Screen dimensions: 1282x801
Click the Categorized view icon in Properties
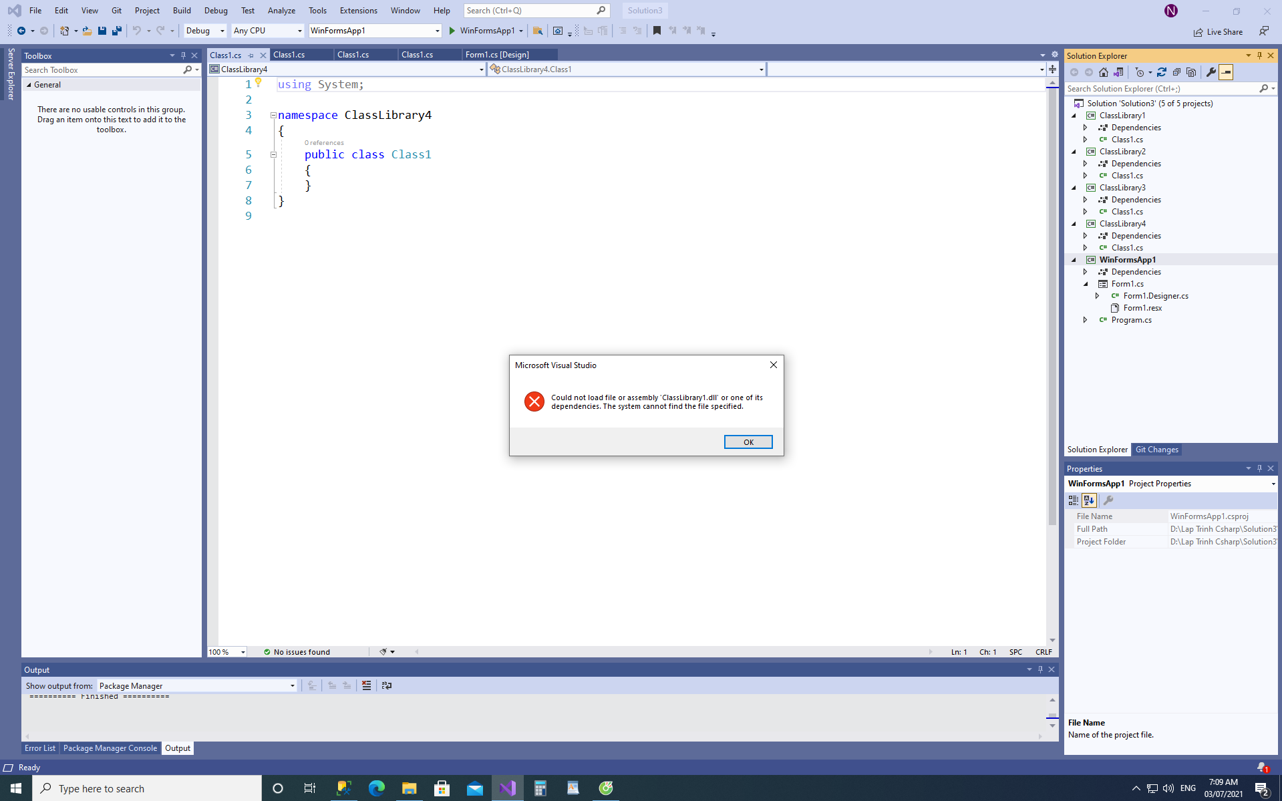click(1074, 500)
